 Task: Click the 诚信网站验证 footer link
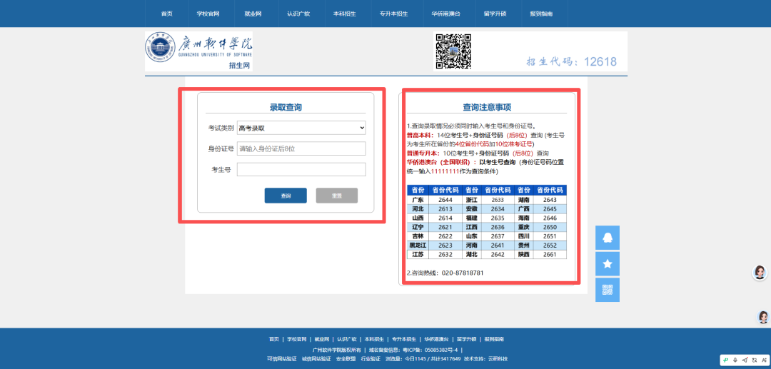[x=316, y=359]
